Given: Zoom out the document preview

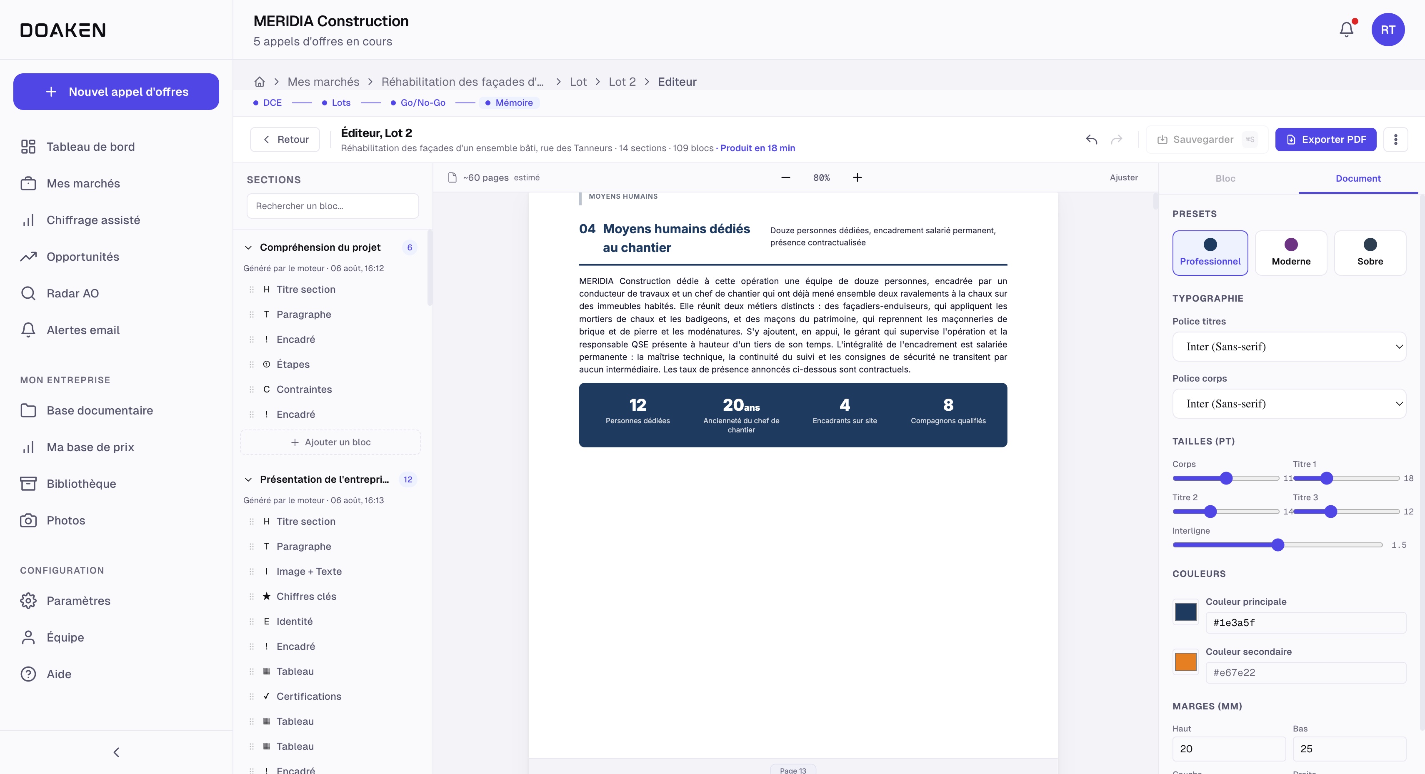Looking at the screenshot, I should point(785,177).
